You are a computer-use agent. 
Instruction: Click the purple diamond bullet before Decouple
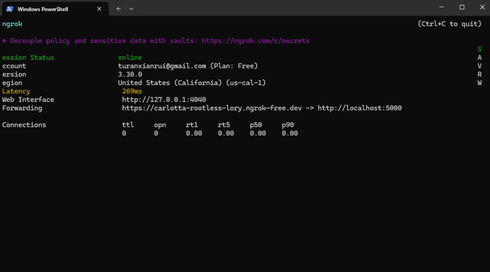click(x=4, y=41)
